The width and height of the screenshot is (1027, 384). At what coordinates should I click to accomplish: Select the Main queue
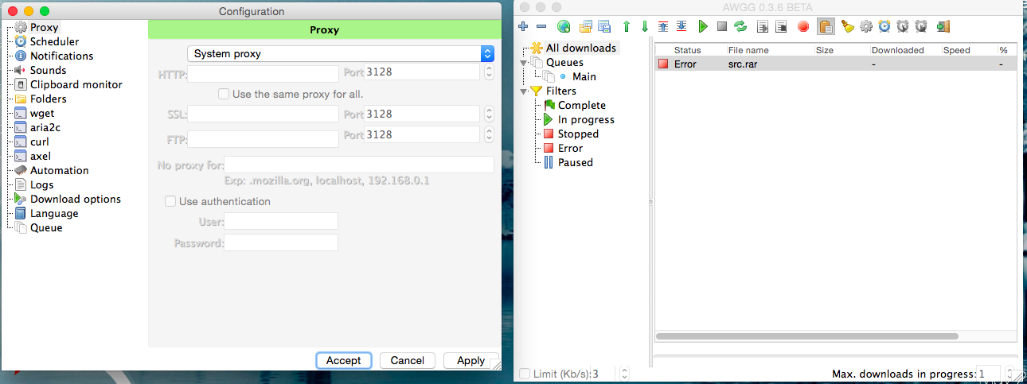(584, 76)
